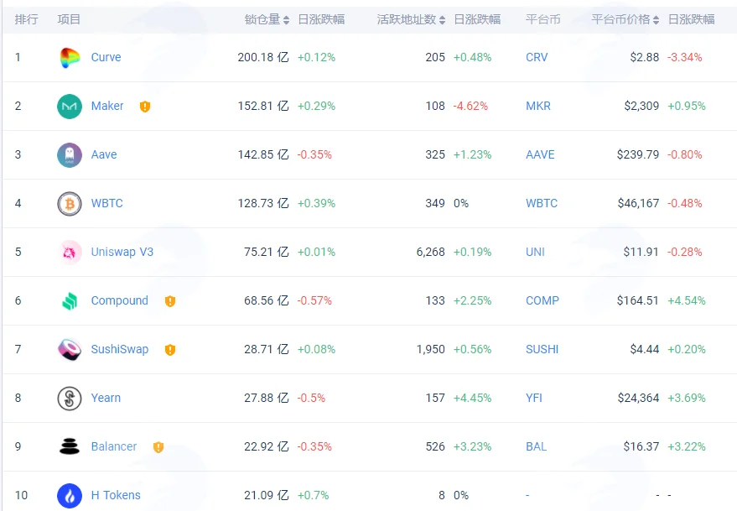The width and height of the screenshot is (737, 511).
Task: Select the $2,309 price cell
Action: 641,106
